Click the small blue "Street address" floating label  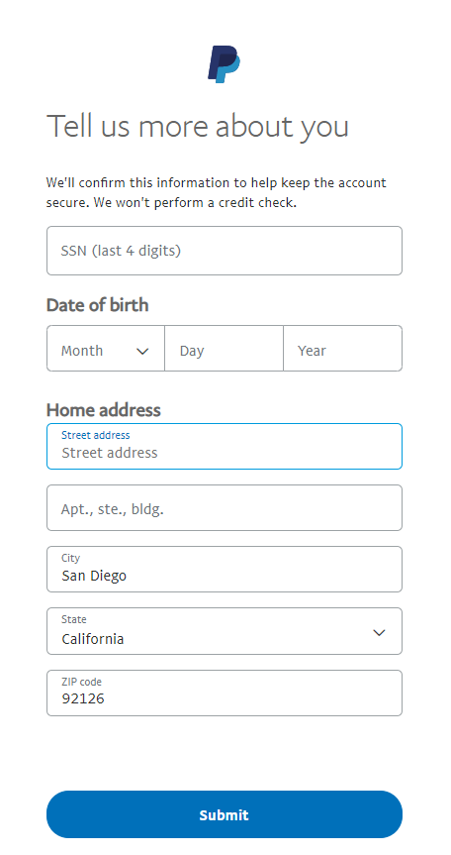(96, 435)
